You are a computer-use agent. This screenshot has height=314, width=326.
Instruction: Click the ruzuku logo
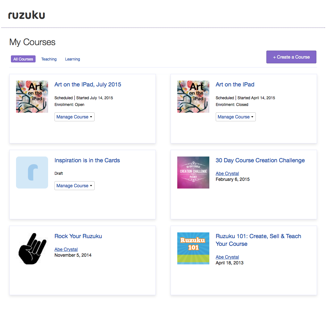point(26,15)
